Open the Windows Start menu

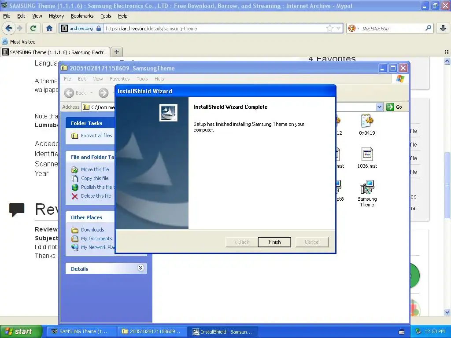(x=21, y=331)
